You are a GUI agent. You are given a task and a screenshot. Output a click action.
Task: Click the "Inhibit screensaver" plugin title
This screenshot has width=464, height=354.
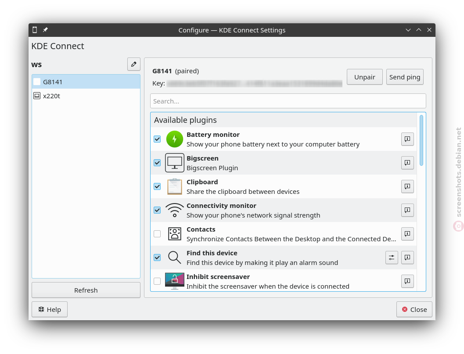click(x=218, y=276)
